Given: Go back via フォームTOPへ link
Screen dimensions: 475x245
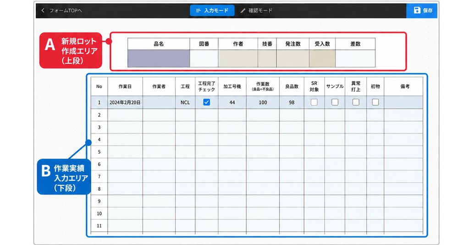Looking at the screenshot, I should [61, 10].
